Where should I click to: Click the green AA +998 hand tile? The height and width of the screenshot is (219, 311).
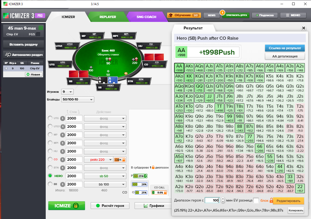pos(179,68)
